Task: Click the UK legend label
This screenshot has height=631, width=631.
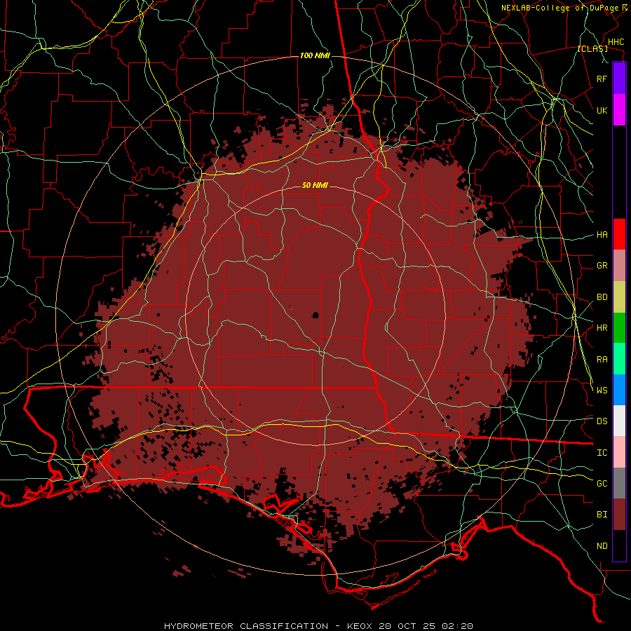Action: pos(602,110)
